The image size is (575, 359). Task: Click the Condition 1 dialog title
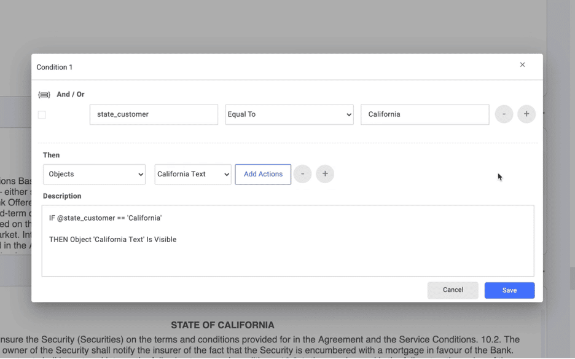click(x=55, y=67)
